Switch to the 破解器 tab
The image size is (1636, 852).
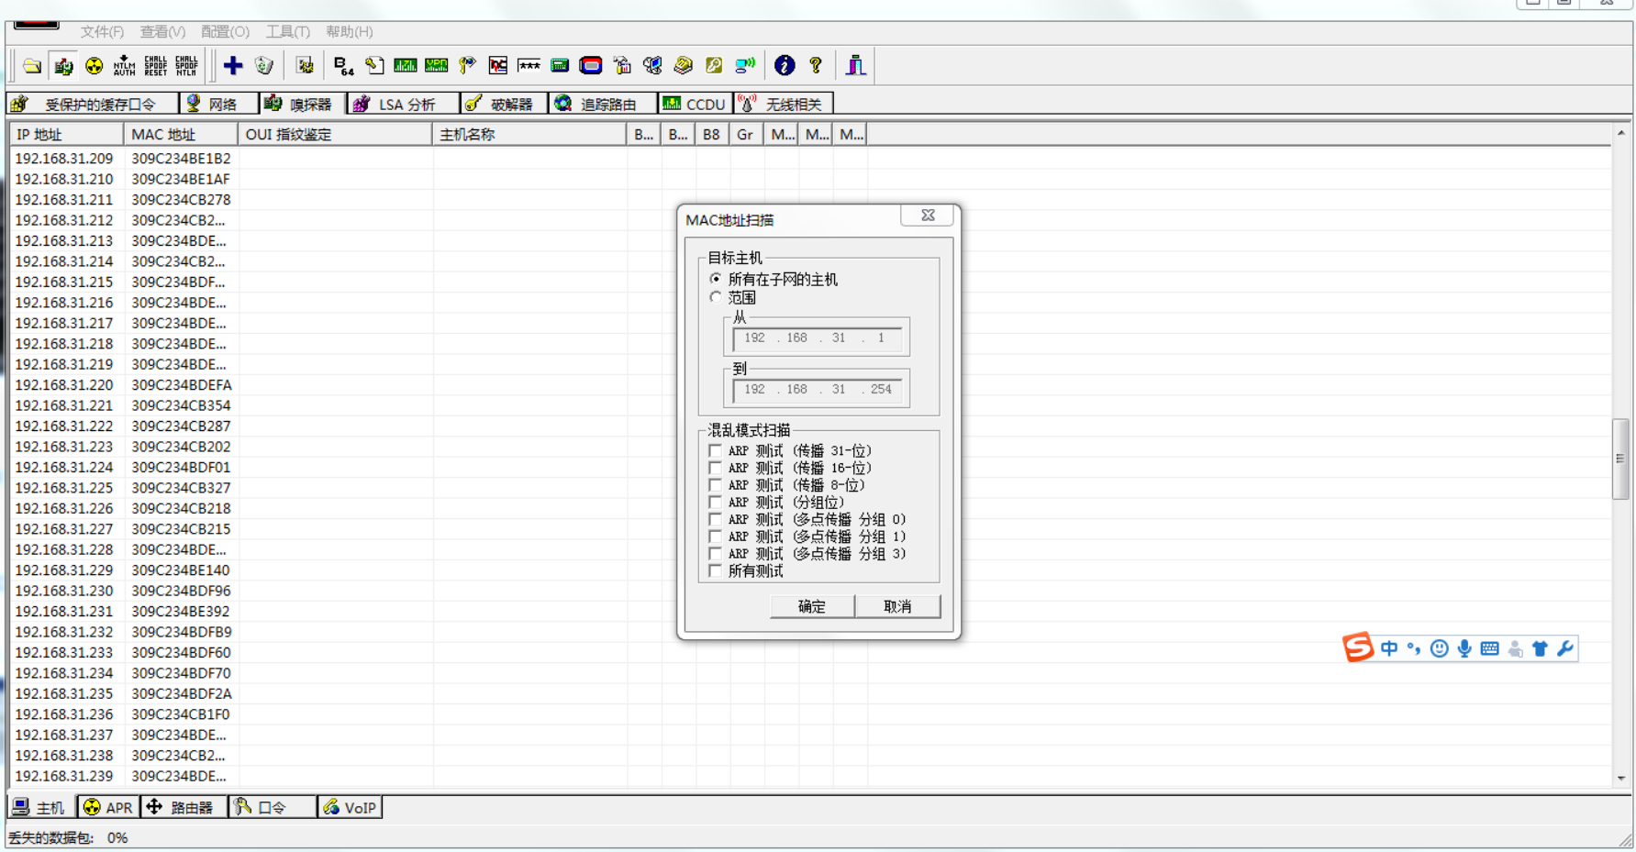pyautogui.click(x=501, y=104)
